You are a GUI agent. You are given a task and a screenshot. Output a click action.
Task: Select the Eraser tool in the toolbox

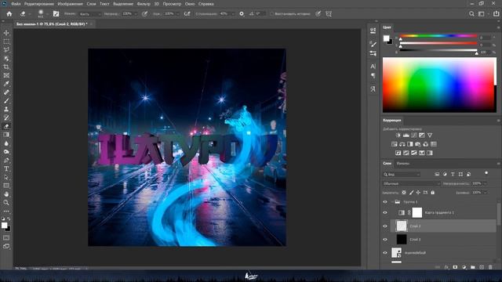[6, 126]
